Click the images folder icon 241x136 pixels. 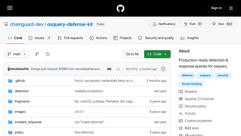pos(10,112)
